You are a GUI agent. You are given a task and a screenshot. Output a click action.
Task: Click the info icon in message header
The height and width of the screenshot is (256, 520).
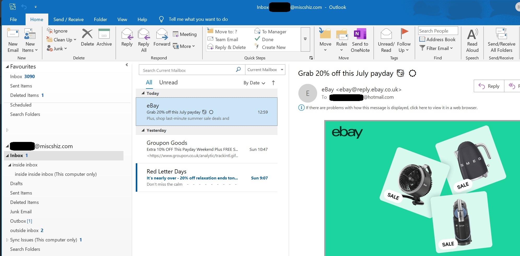tap(301, 108)
